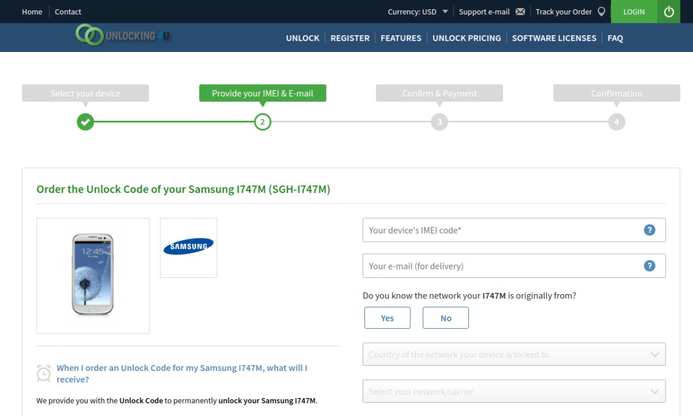
Task: Click the step 4 circle indicator
Action: tap(617, 122)
